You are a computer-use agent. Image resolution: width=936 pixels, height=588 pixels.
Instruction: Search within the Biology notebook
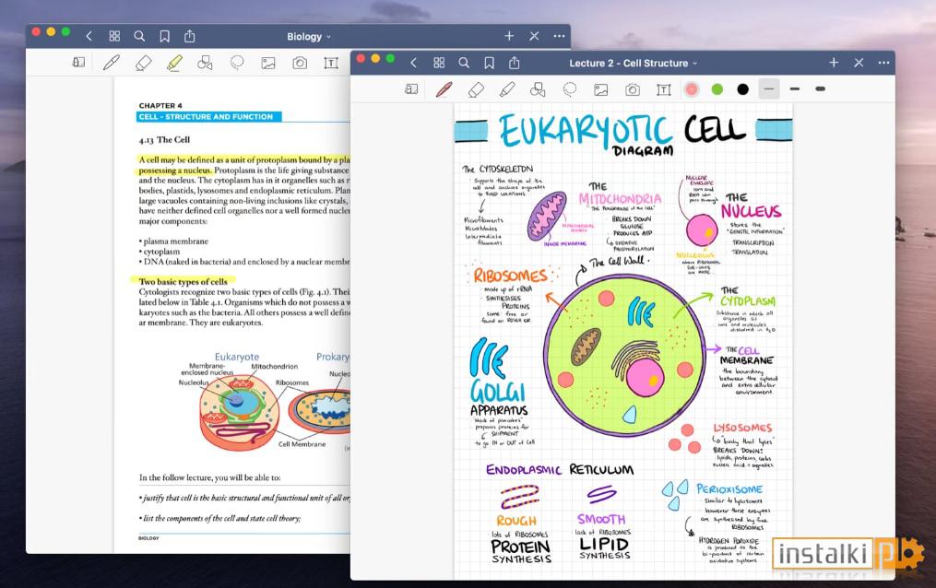[x=139, y=36]
